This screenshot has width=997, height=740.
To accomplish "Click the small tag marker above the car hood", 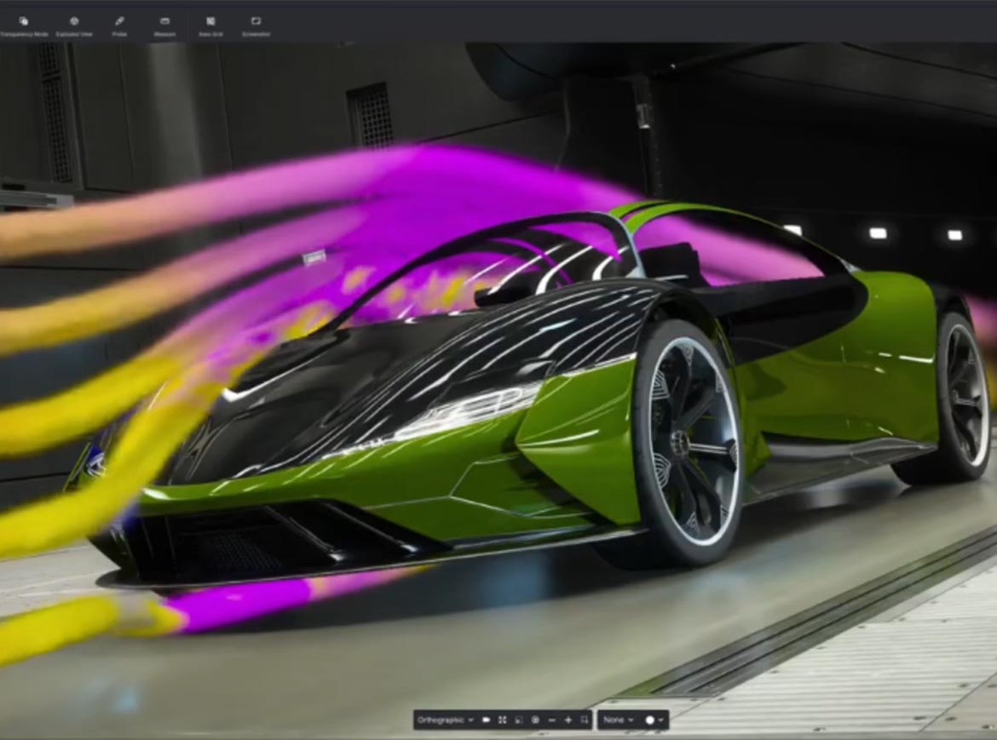I will click(x=314, y=257).
